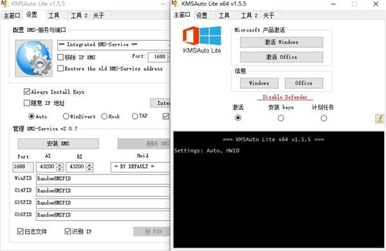Select the 计划任务 radio button
Screen dimensions: 386x251
click(324, 118)
